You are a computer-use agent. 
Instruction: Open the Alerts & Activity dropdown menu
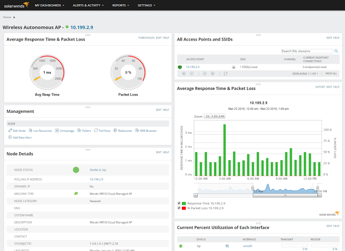coord(89,5)
